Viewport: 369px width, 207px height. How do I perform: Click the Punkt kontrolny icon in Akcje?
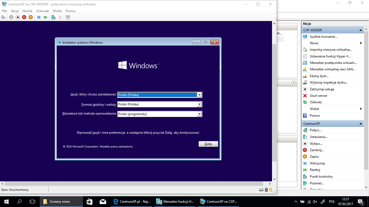coord(305,177)
